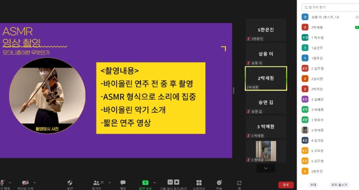
Task: Select the 3 박예원 video tile
Action: coord(266,127)
